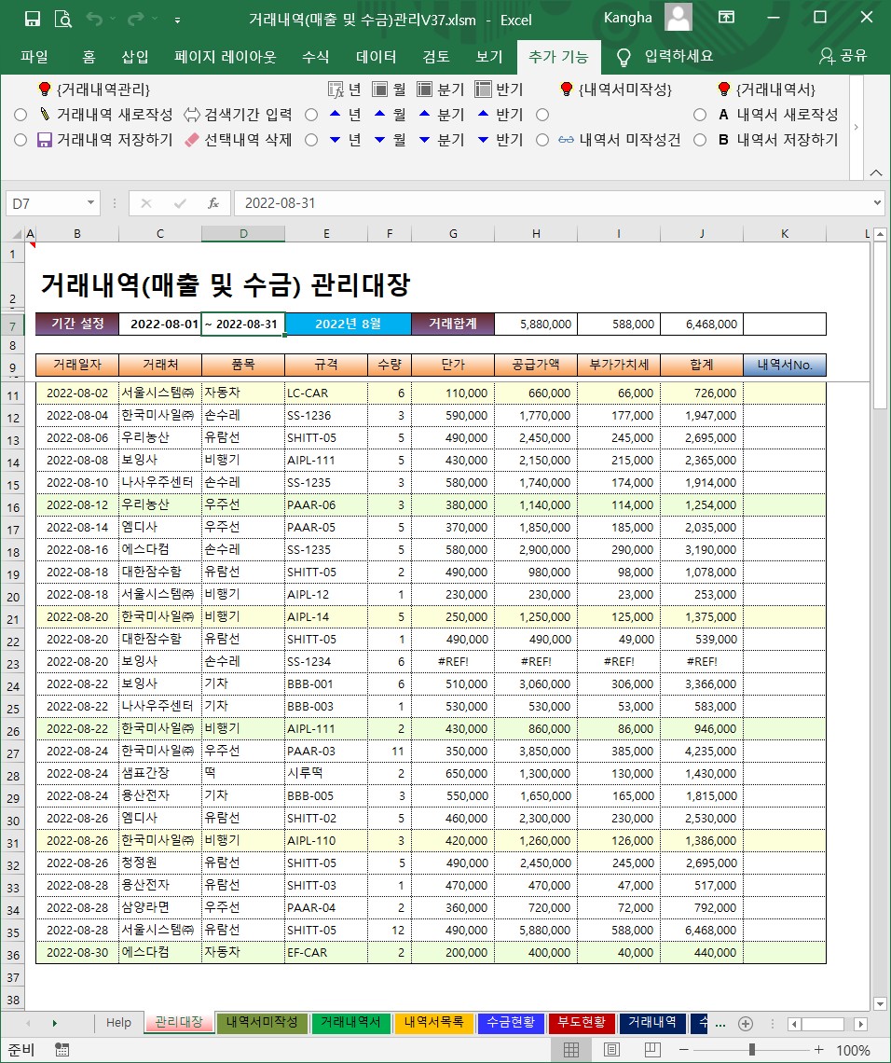Click the down triangle next to 분기

point(424,140)
